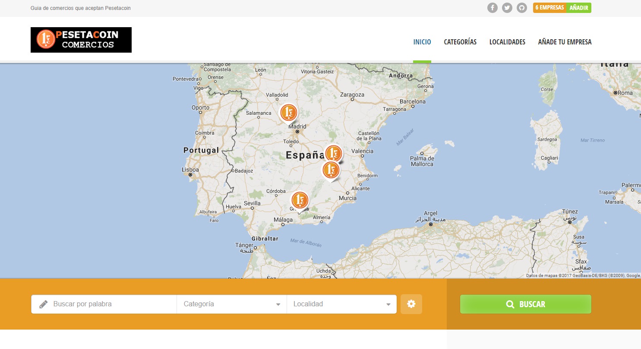Click the Salamanca label on map
This screenshot has height=349, width=641.
pyautogui.click(x=259, y=113)
